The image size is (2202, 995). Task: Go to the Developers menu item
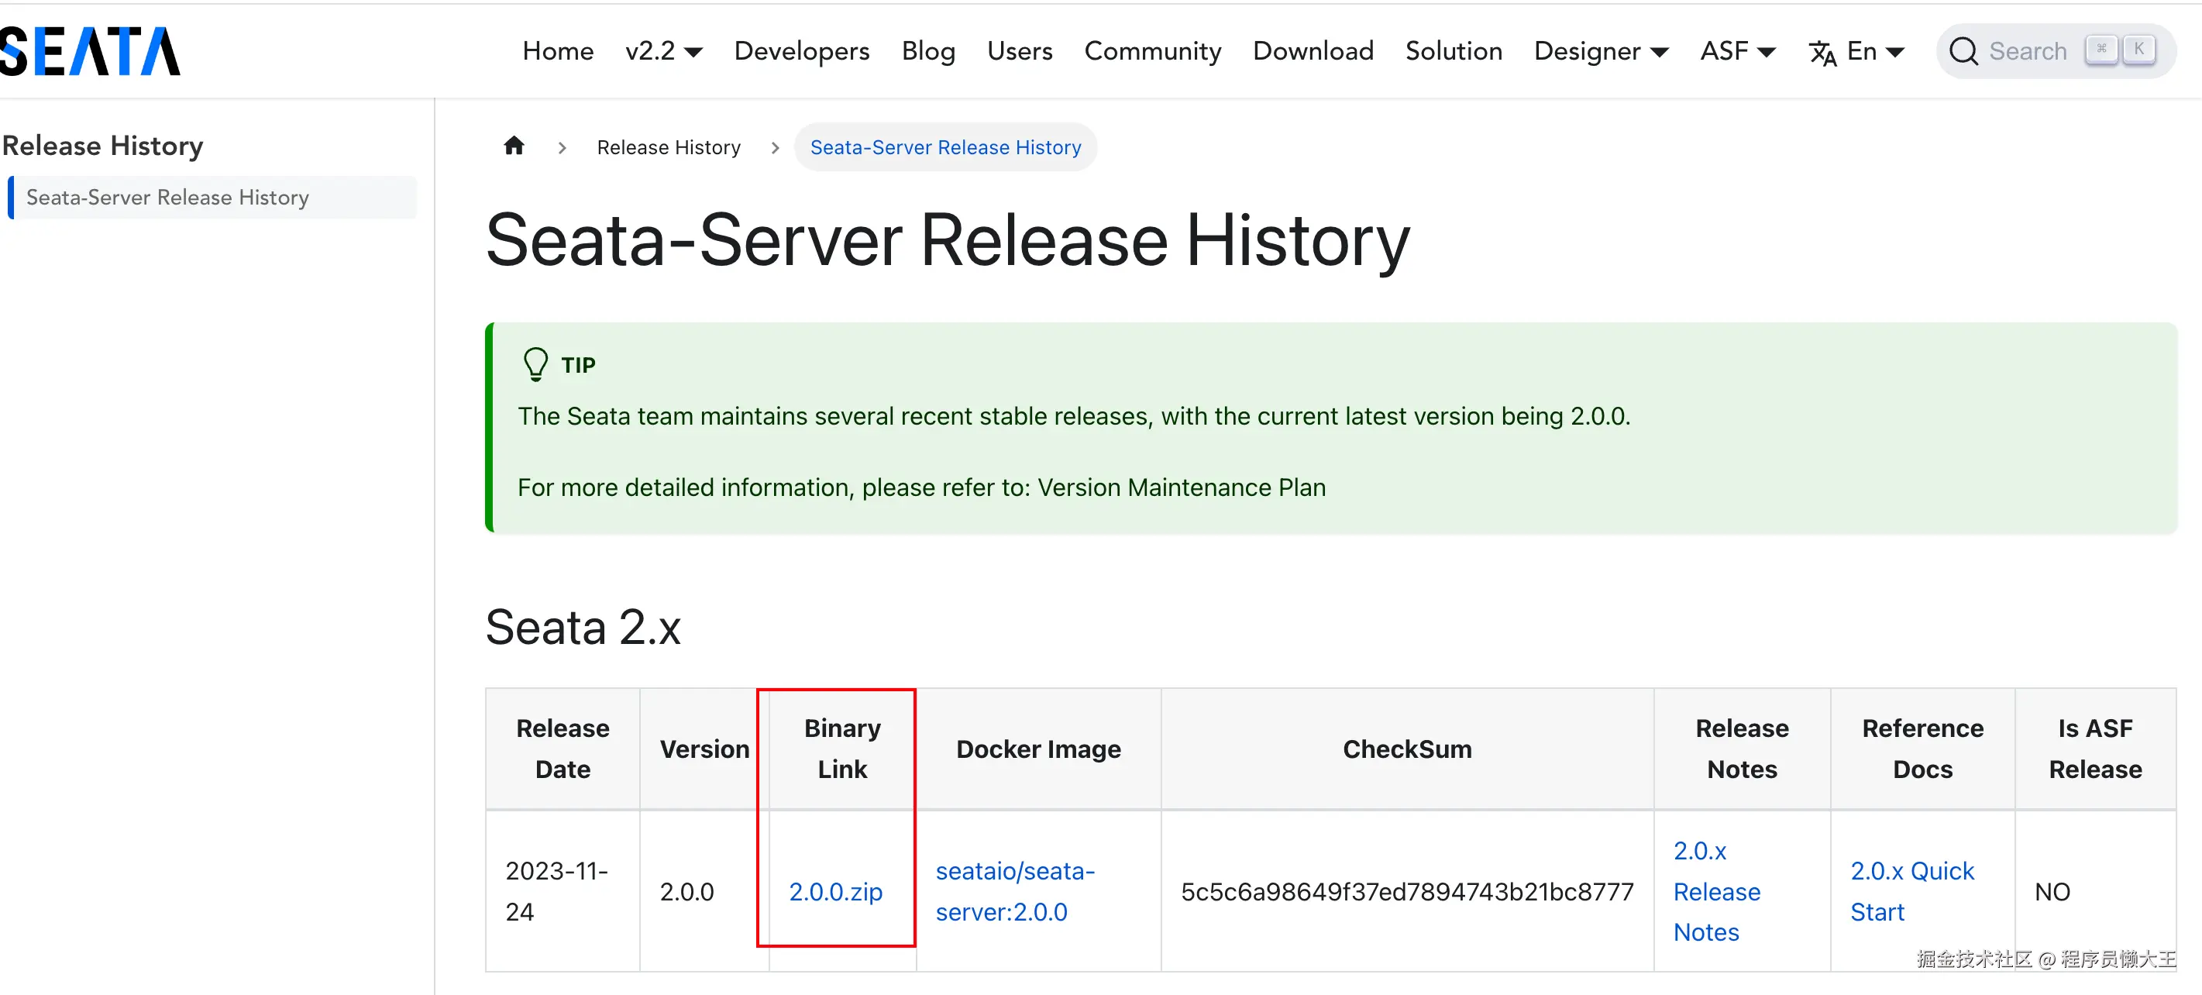pos(801,51)
